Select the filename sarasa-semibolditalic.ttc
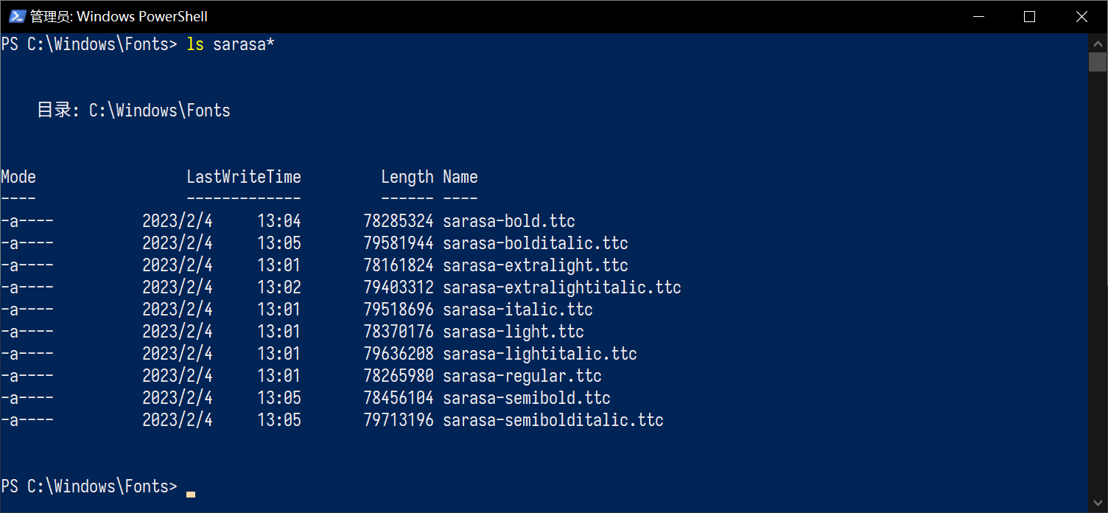 pyautogui.click(x=553, y=419)
